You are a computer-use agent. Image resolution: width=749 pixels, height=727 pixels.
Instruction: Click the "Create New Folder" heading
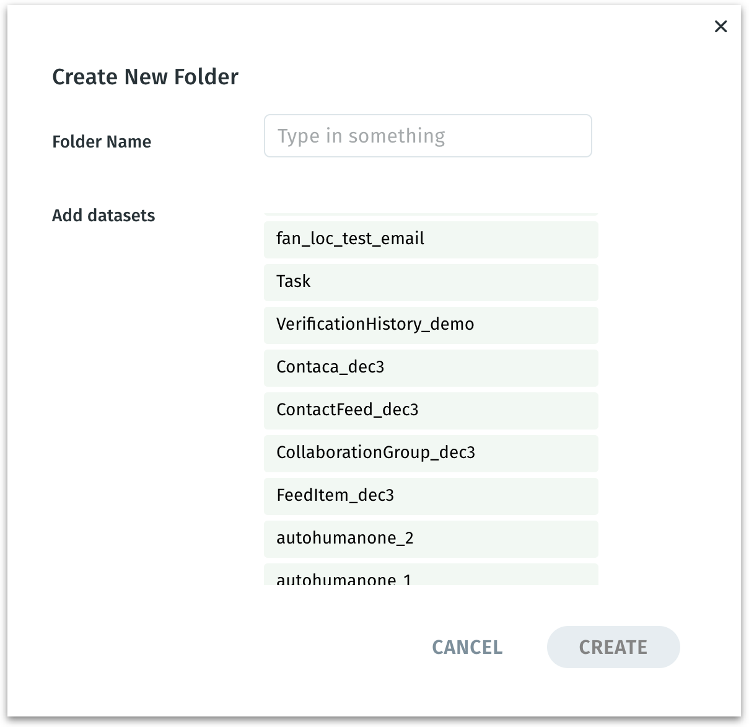coord(145,77)
